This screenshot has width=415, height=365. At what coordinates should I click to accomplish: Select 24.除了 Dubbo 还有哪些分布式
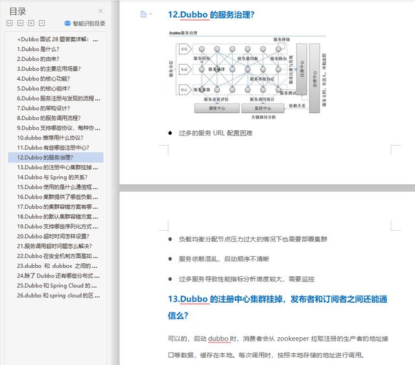coord(58,276)
